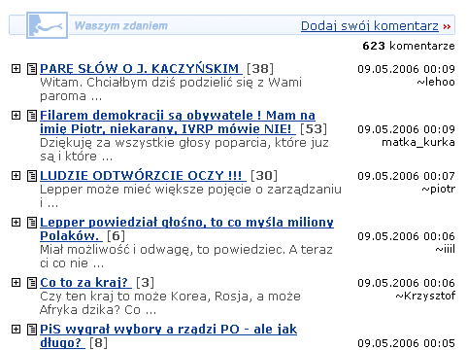Click the red double-arrow beside Dodaj swój komentarz
Image resolution: width=467 pixels, height=350 pixels.
[x=447, y=26]
